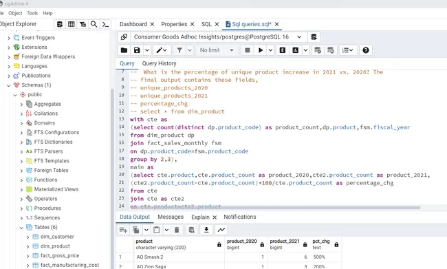
Task: Click the Add row icon in Data Output
Action: [123, 230]
